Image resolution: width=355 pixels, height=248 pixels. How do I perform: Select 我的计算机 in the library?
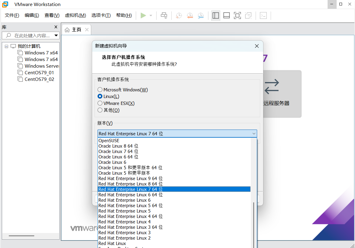pos(29,46)
